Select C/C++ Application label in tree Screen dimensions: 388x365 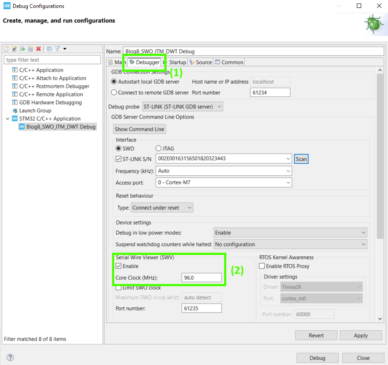41,70
